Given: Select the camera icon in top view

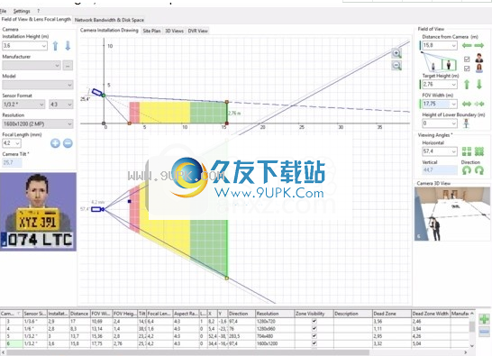Looking at the screenshot, I should (x=97, y=209).
